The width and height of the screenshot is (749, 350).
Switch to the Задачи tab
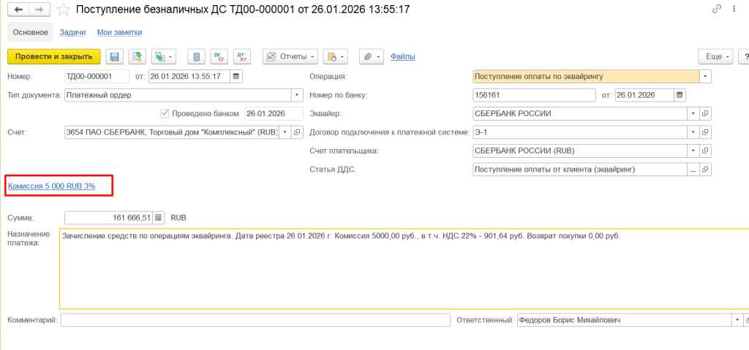[72, 32]
